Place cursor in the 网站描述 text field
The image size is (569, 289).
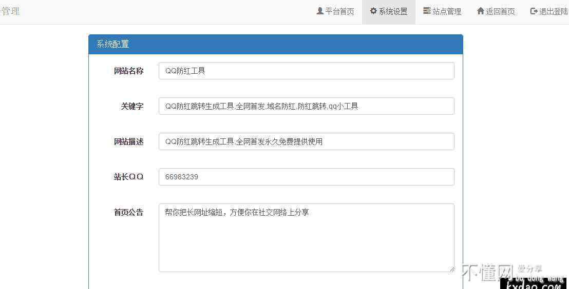pos(306,141)
